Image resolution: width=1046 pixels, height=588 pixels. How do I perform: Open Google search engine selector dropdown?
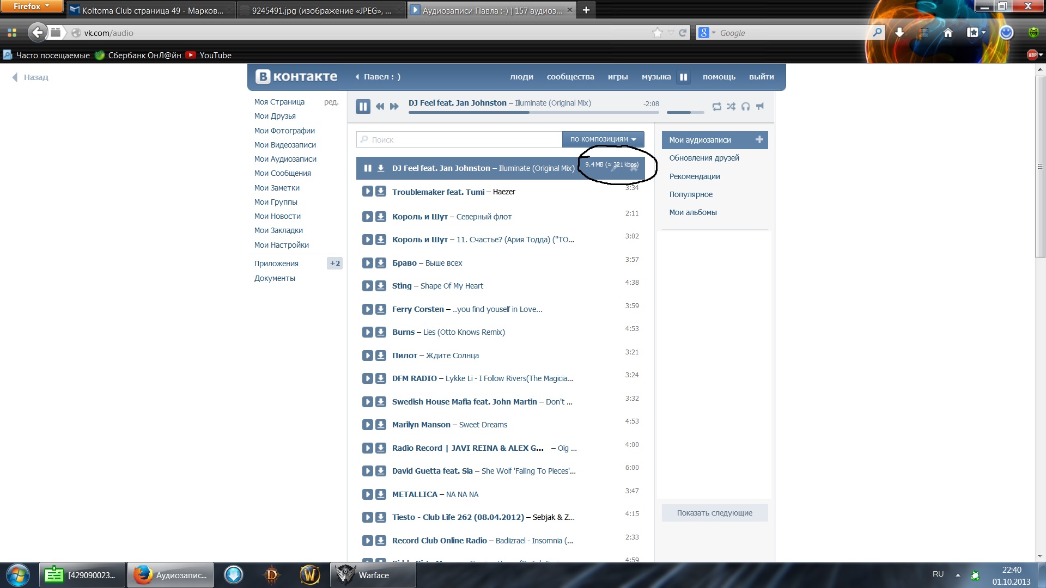click(x=707, y=33)
